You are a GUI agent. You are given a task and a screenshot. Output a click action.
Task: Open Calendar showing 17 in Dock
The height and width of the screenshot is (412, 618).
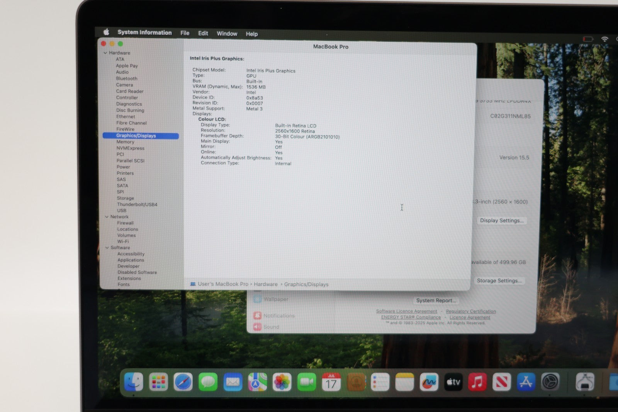tap(331, 382)
